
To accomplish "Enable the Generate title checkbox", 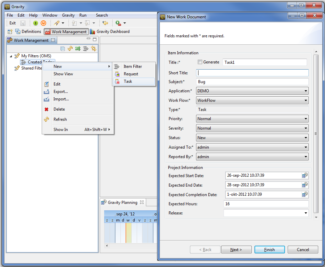I will (200, 62).
